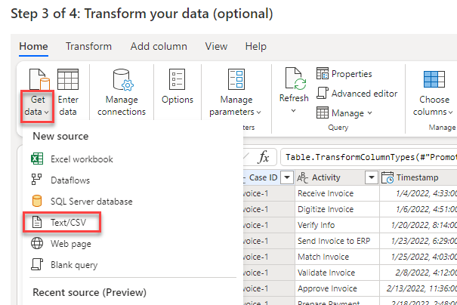Select Dataflows from the source list
This screenshot has height=305, width=457.
point(60,180)
